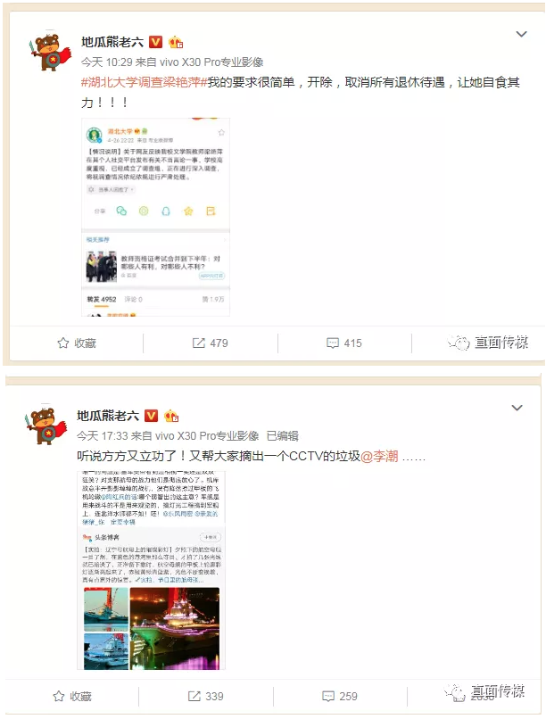Open the 湖北大学 statement screenshot image
Screen dimensions: 546x719
pos(155,217)
